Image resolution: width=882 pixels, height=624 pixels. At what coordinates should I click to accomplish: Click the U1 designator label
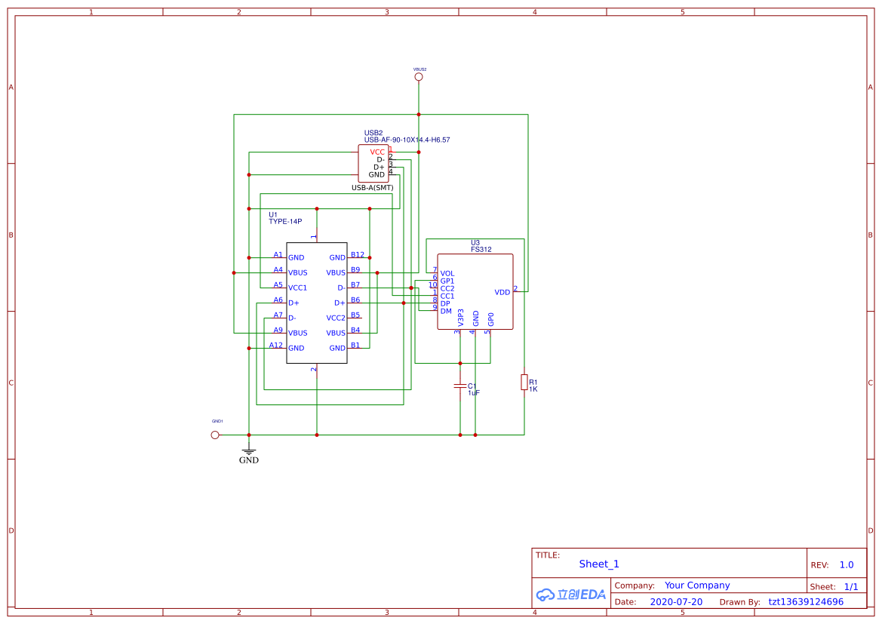(273, 215)
